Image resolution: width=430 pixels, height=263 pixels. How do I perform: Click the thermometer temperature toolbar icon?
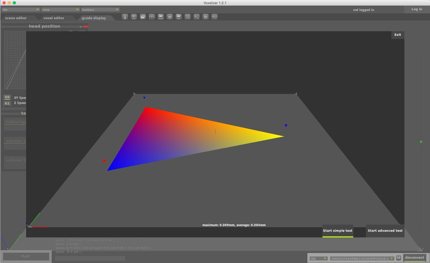(125, 17)
